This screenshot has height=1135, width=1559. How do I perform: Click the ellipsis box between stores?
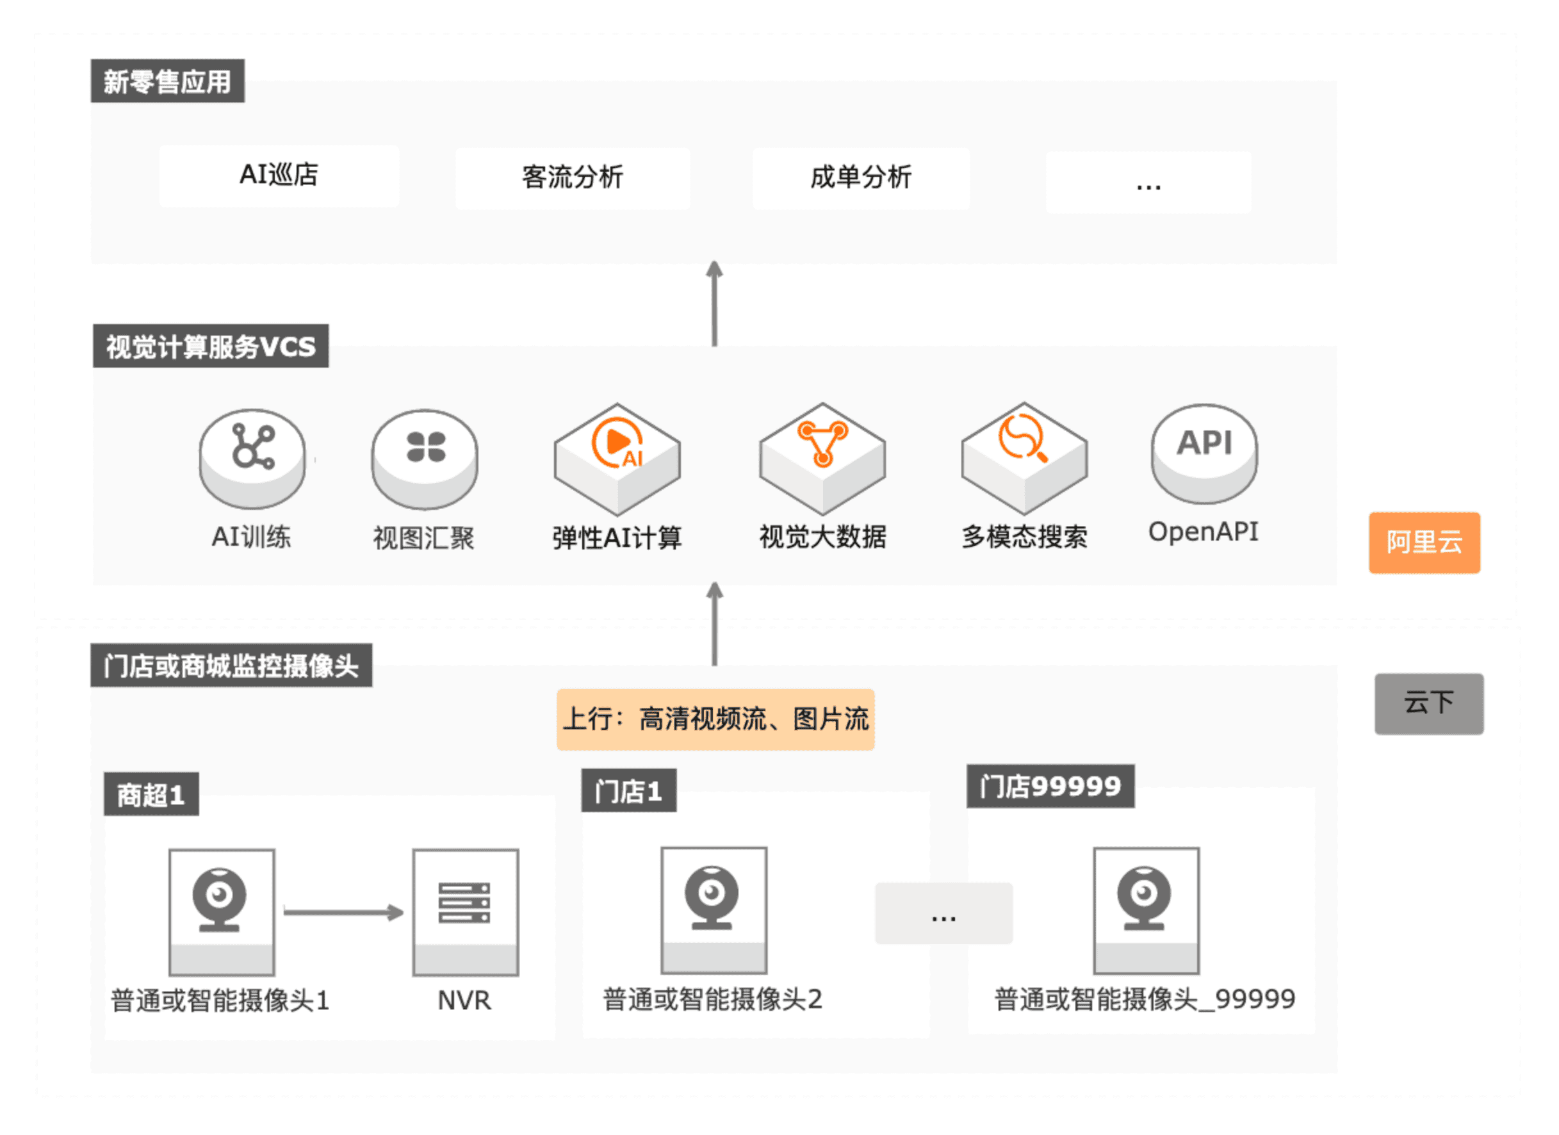click(x=943, y=913)
